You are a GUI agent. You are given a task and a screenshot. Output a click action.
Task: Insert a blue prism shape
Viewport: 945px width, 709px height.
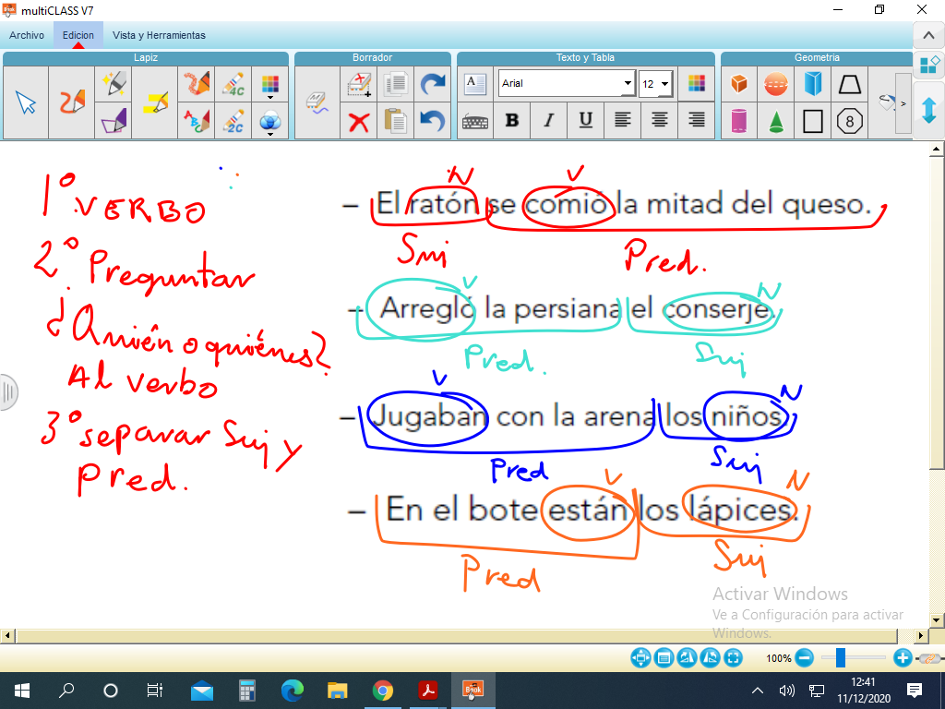[x=812, y=84]
